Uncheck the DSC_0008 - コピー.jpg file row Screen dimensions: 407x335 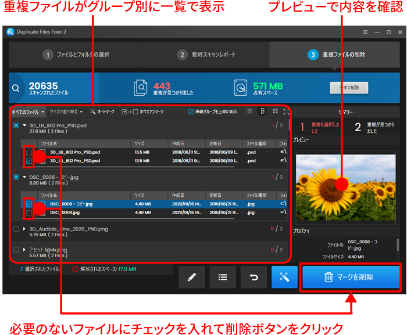29,204
